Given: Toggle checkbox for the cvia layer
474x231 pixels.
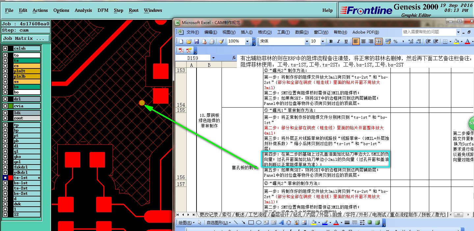Looking at the screenshot, I should 5,106.
